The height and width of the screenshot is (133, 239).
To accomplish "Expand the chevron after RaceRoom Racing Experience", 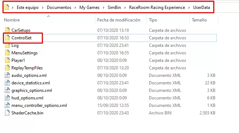I will pos(189,8).
